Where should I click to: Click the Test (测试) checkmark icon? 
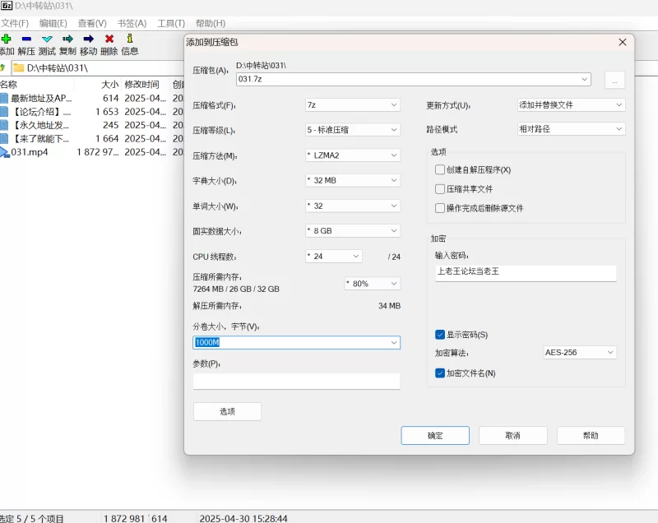(x=47, y=39)
